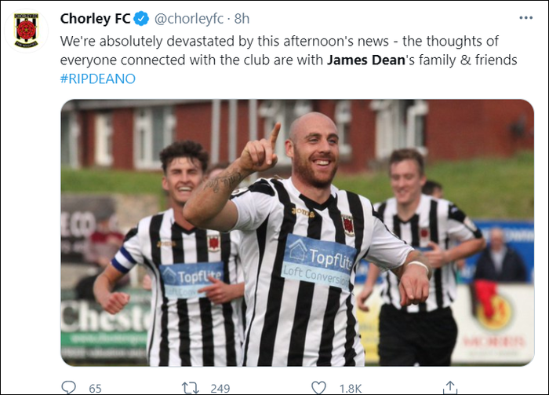Click the retweet arrows icon
This screenshot has width=549, height=395.
tap(190, 388)
